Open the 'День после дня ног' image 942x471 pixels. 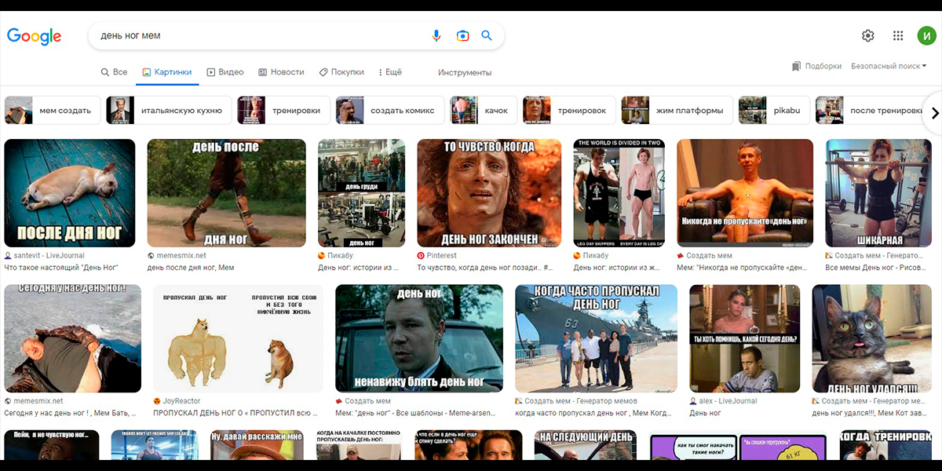pos(227,193)
